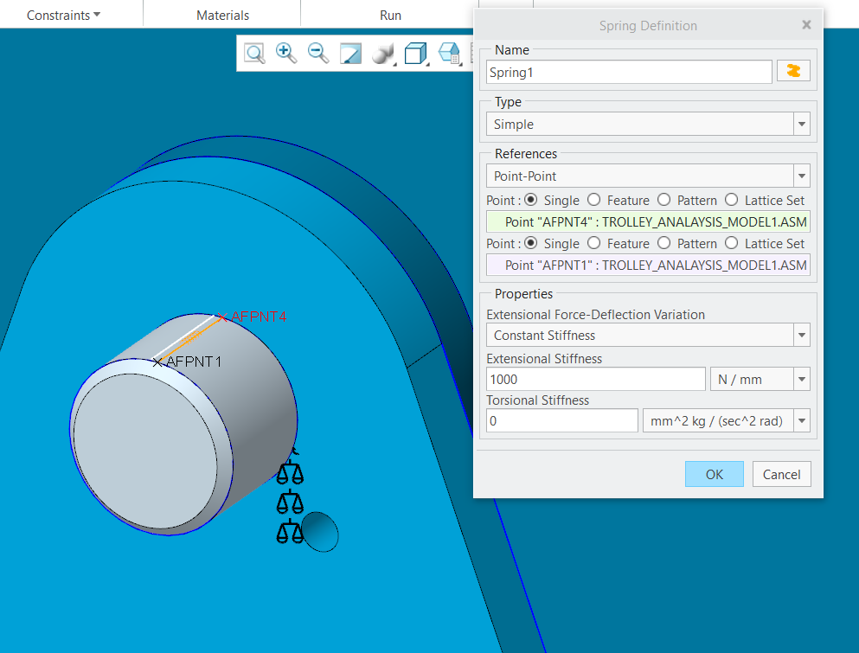This screenshot has height=653, width=859.
Task: Choose Feature for the second point reference
Action: point(594,243)
